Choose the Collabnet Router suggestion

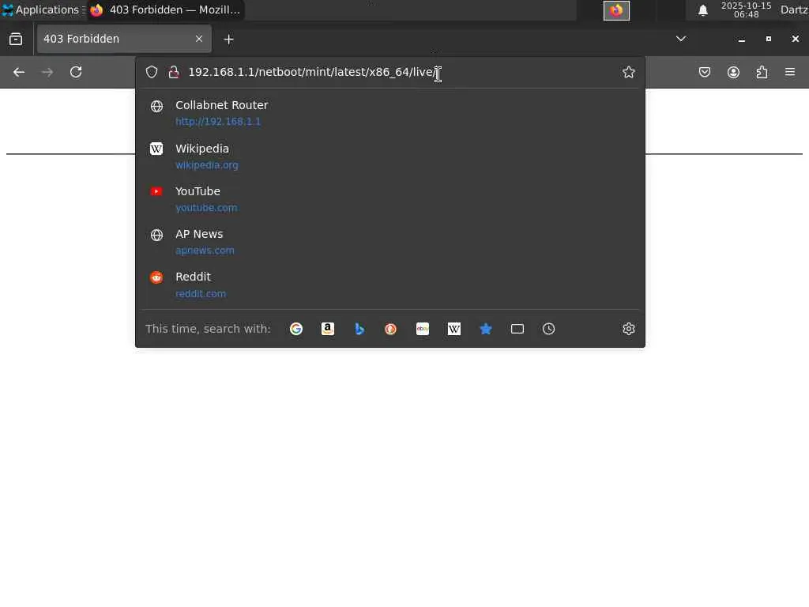390,113
